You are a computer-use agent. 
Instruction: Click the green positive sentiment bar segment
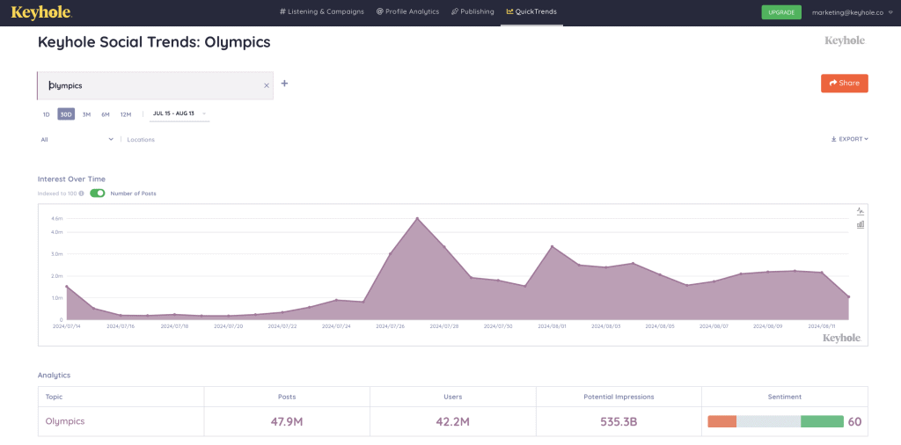pos(822,421)
